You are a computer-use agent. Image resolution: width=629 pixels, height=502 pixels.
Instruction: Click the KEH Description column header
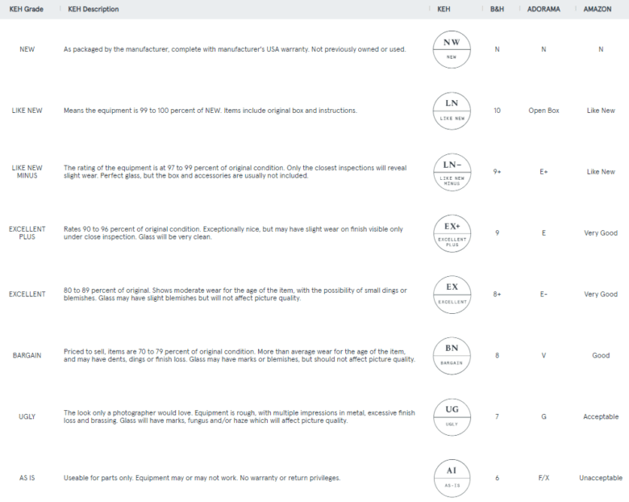coord(94,9)
